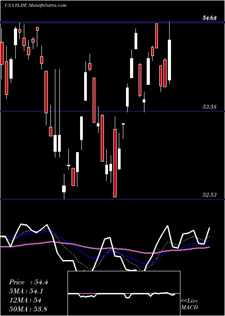Click the Price : 54.4 readout
Screen dimensions: 225x316
click(28, 282)
